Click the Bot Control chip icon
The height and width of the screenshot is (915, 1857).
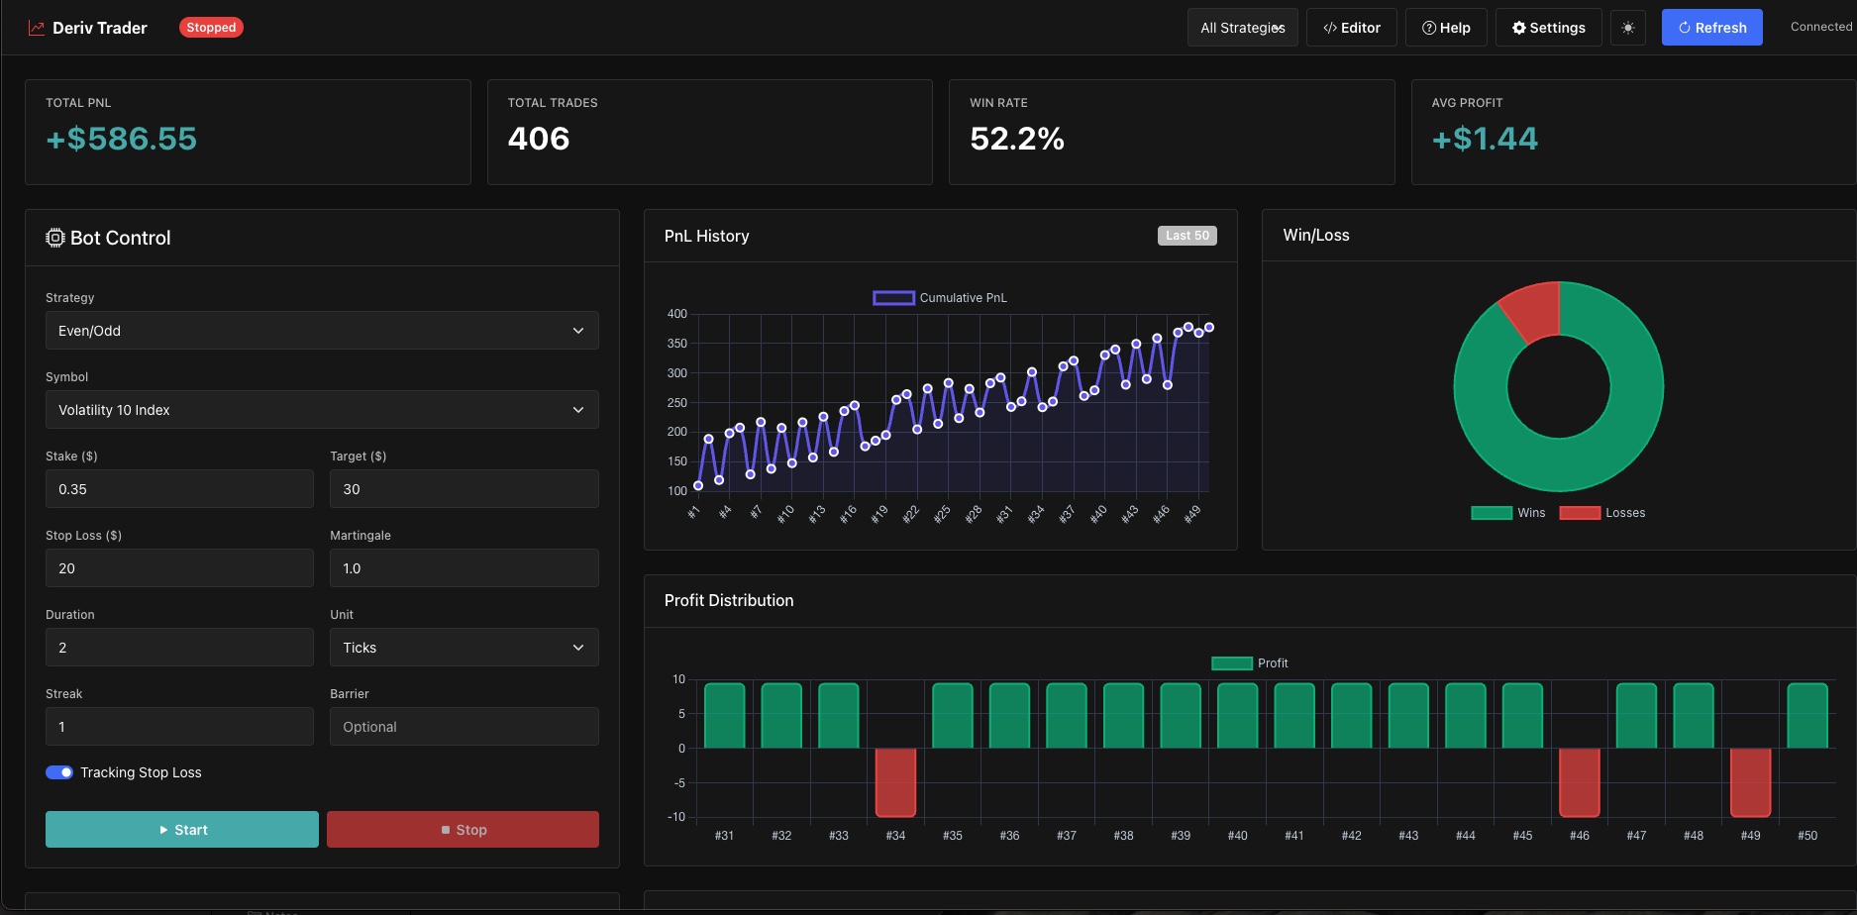pyautogui.click(x=55, y=238)
